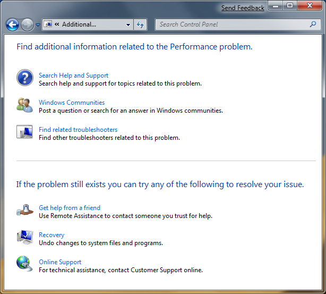Click the search magnifier icon
This screenshot has width=326, height=294.
pyautogui.click(x=313, y=24)
